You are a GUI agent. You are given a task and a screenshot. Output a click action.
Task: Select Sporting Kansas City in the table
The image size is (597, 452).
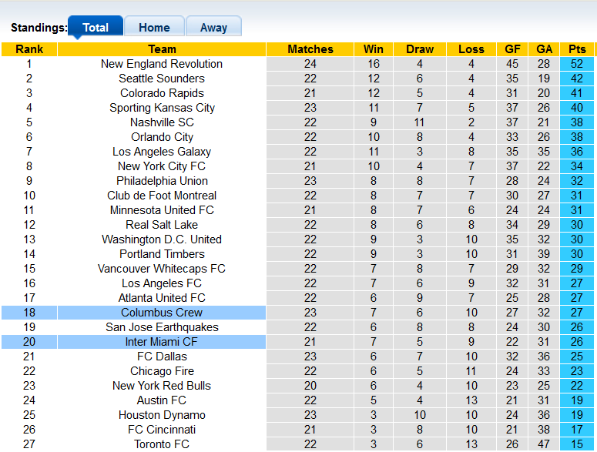tap(162, 108)
